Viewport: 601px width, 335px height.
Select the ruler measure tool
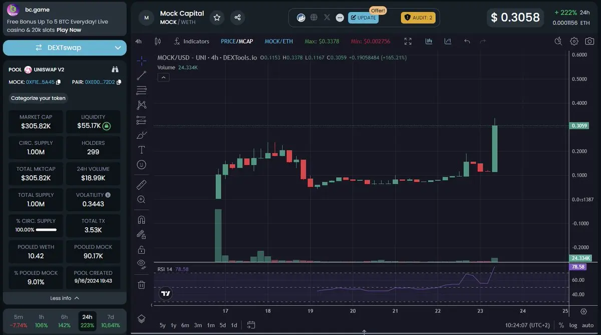141,185
